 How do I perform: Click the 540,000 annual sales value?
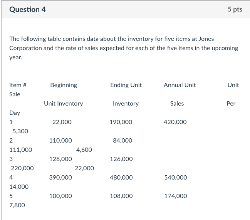click(176, 178)
